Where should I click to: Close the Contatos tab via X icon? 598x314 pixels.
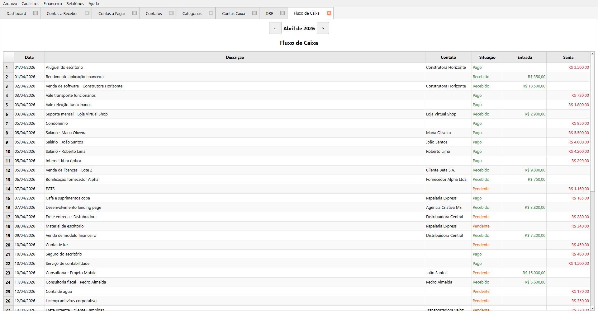pos(171,13)
